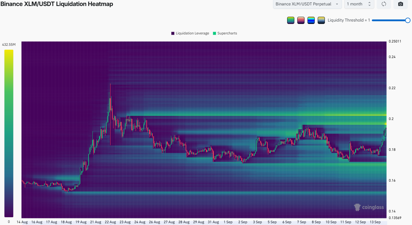Screen dimensions: 412x225
Task: Click the 0.2 price axis label
Action: pos(391,119)
